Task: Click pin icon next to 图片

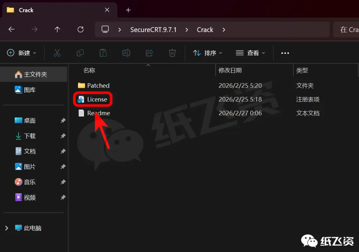Action: (x=63, y=167)
